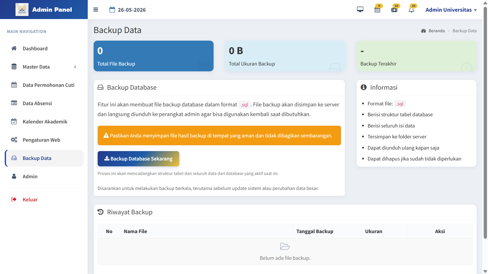Open Kalender Akademik menu
The height and width of the screenshot is (274, 488).
point(44,122)
